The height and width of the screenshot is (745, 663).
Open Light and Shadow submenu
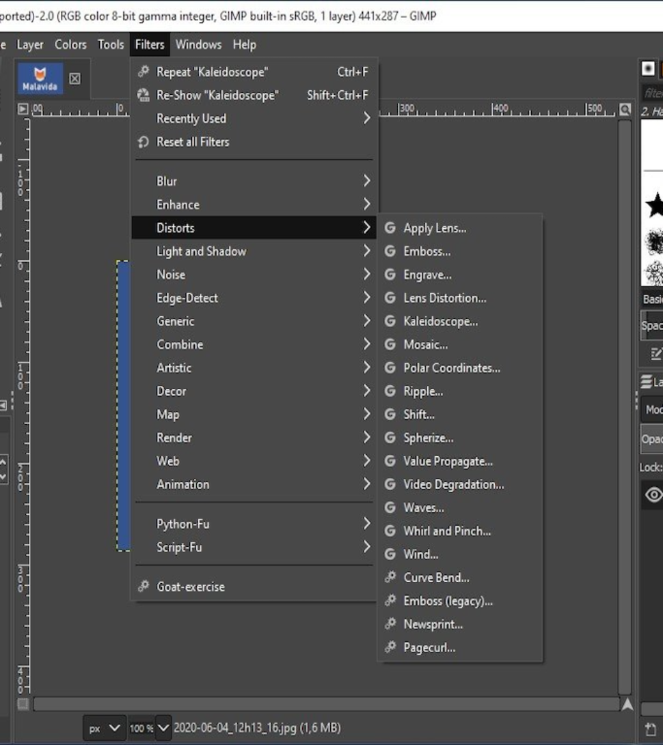pyautogui.click(x=254, y=251)
